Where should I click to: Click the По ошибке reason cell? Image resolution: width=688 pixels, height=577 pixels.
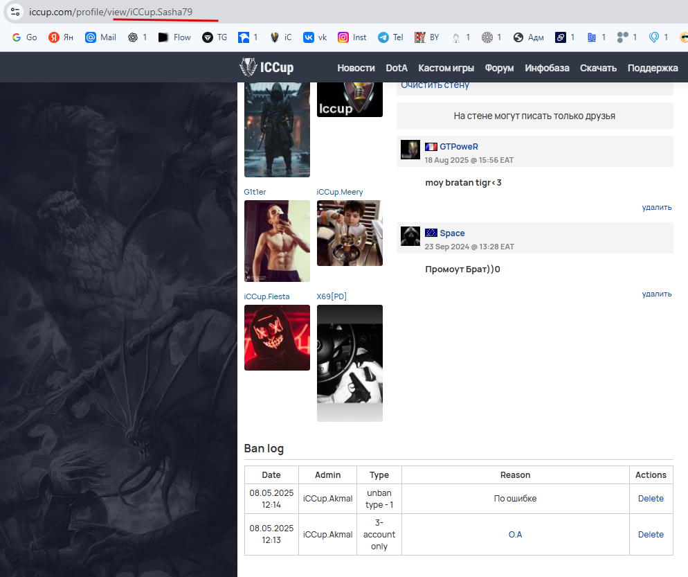[515, 499]
